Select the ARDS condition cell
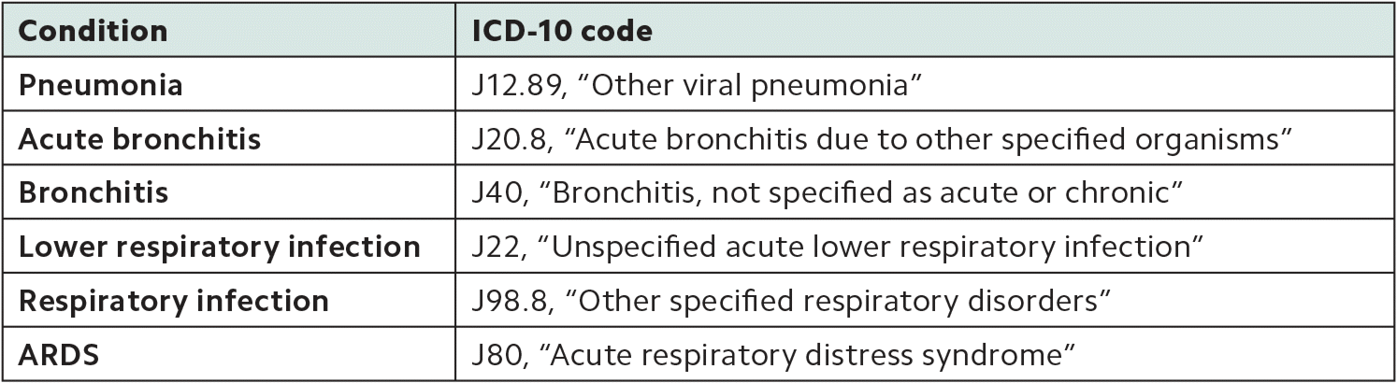The width and height of the screenshot is (1397, 383). pyautogui.click(x=59, y=355)
